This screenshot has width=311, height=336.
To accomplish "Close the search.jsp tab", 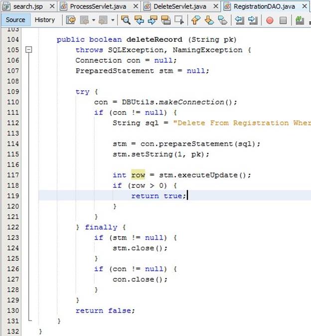I will [52, 6].
